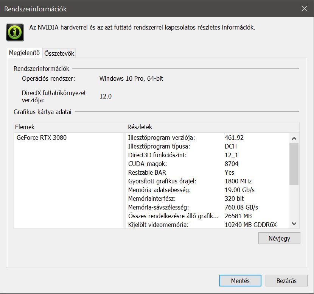Click the DirectX futtatókörnyezet verziója label

click(54, 96)
